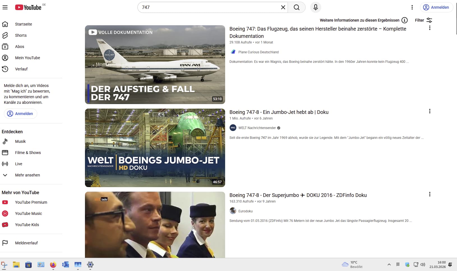Visit WELT Nachrichtensender channel name
The height and width of the screenshot is (271, 457).
pyautogui.click(x=257, y=128)
